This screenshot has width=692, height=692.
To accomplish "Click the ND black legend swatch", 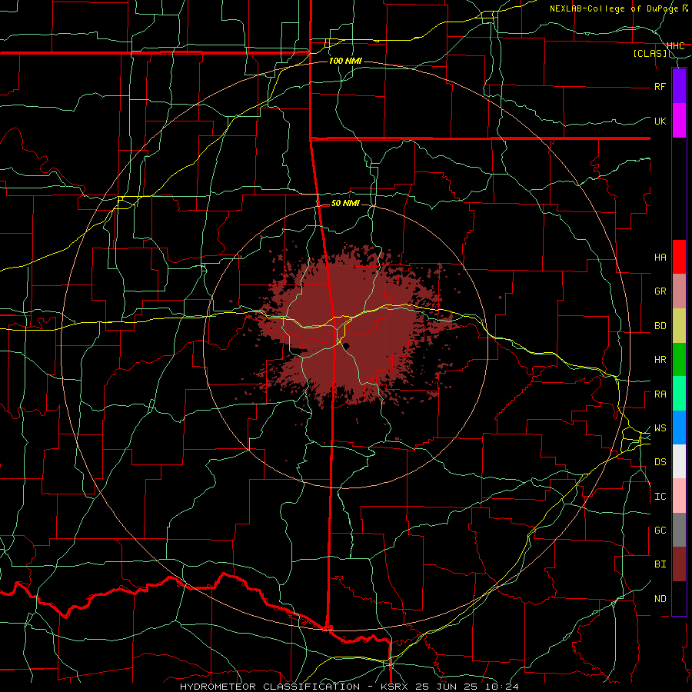I will 679,598.
